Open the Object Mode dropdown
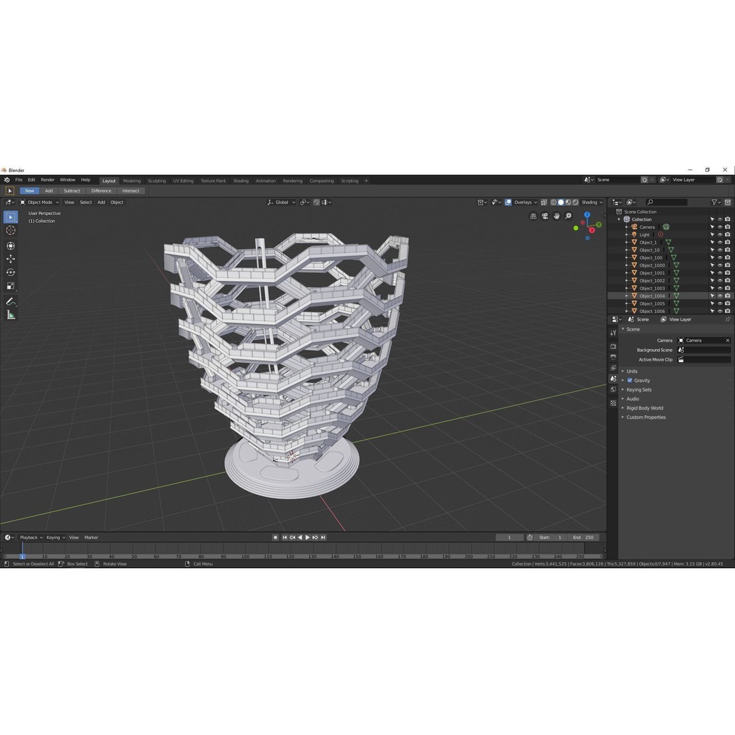This screenshot has height=735, width=735. [39, 203]
